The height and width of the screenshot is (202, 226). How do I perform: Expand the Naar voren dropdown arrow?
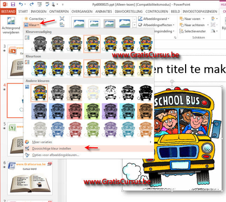(x=204, y=19)
